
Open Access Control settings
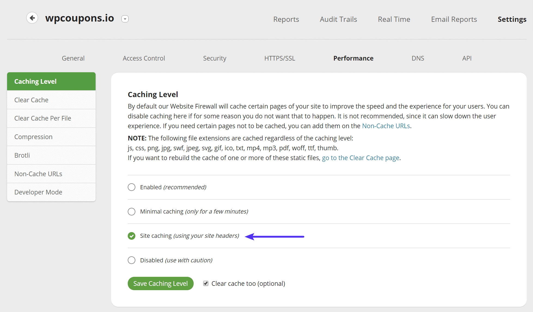click(143, 58)
